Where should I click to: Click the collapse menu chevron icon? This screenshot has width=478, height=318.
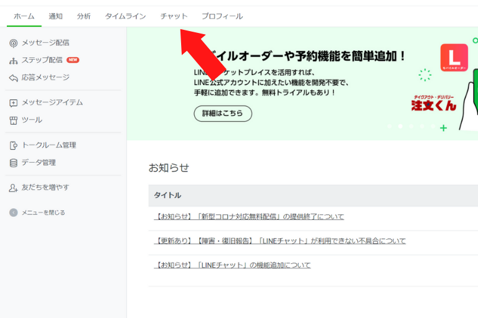14,212
